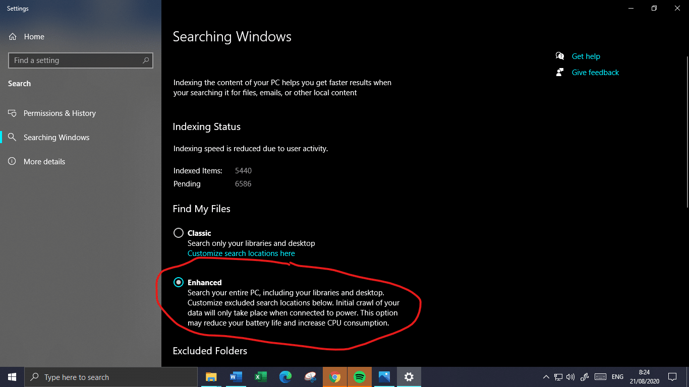Image resolution: width=689 pixels, height=387 pixels.
Task: Open the volume control tray icon
Action: coord(570,377)
